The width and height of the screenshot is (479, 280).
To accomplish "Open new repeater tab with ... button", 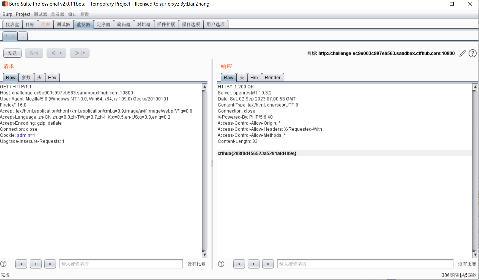I will 22,36.
